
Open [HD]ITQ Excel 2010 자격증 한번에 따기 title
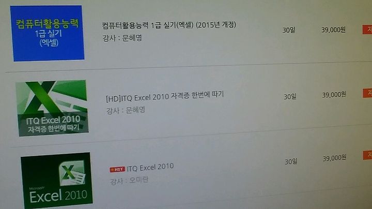click(165, 96)
